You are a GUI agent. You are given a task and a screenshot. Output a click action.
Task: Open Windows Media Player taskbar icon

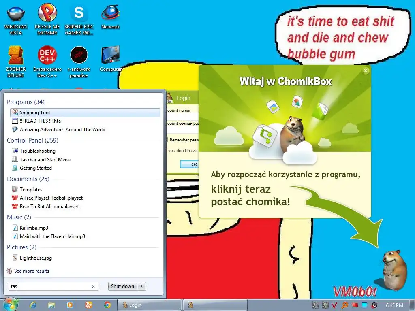[x=70, y=305]
